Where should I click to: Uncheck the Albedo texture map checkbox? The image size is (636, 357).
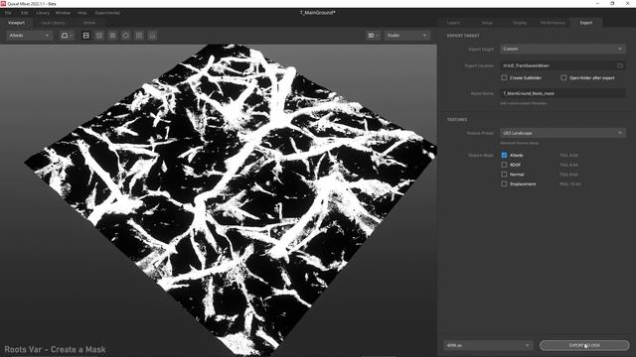(x=504, y=155)
